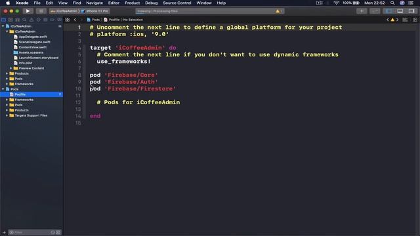The height and width of the screenshot is (236, 420).
Task: Open the Source Control menu
Action: pos(177,3)
